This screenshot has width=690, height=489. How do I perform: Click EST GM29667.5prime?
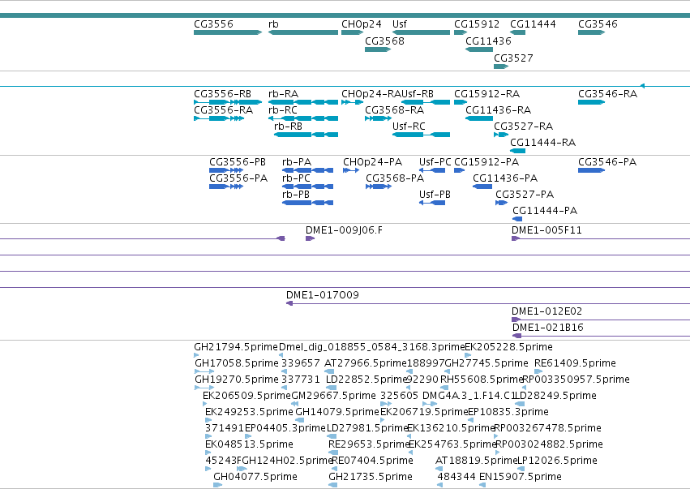(x=295, y=404)
